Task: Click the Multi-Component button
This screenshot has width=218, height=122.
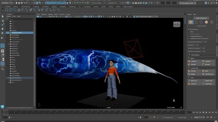Action: point(201,18)
